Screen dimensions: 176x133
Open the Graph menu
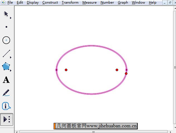pos(123,2)
